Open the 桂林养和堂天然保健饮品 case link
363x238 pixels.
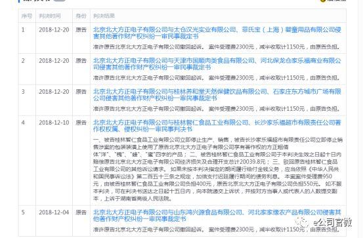(x=217, y=95)
